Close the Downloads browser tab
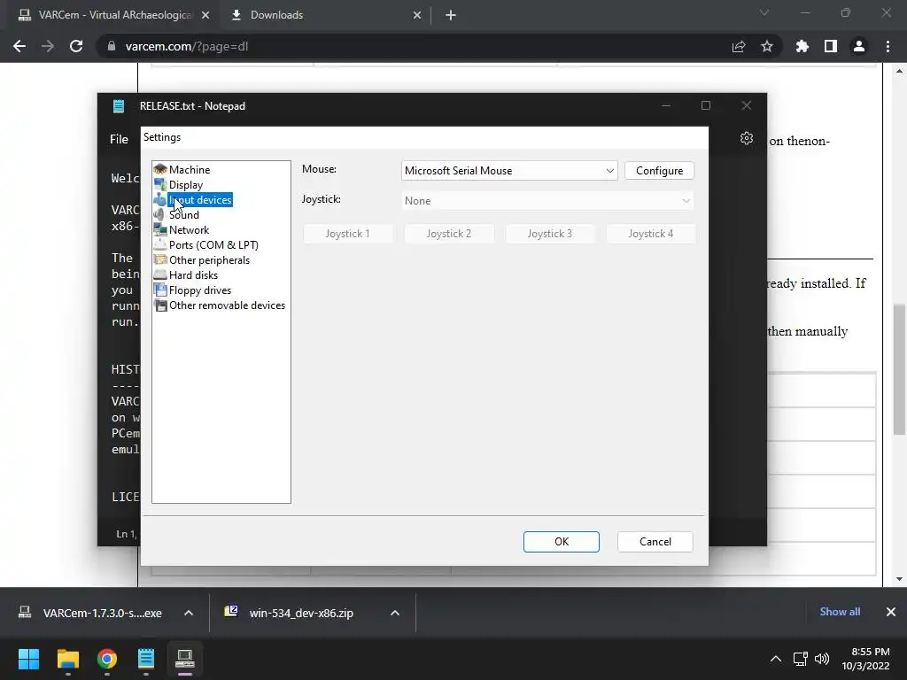Viewport: 907px width, 680px height. [x=417, y=15]
